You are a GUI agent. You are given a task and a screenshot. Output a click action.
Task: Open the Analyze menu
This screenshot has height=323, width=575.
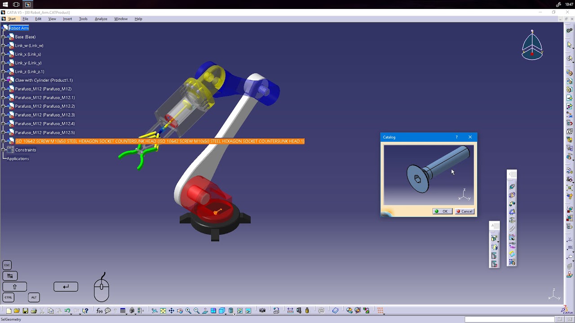pos(101,19)
